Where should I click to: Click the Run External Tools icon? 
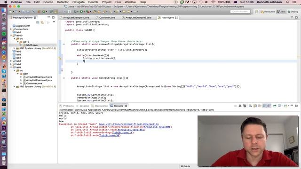coord(87,12)
